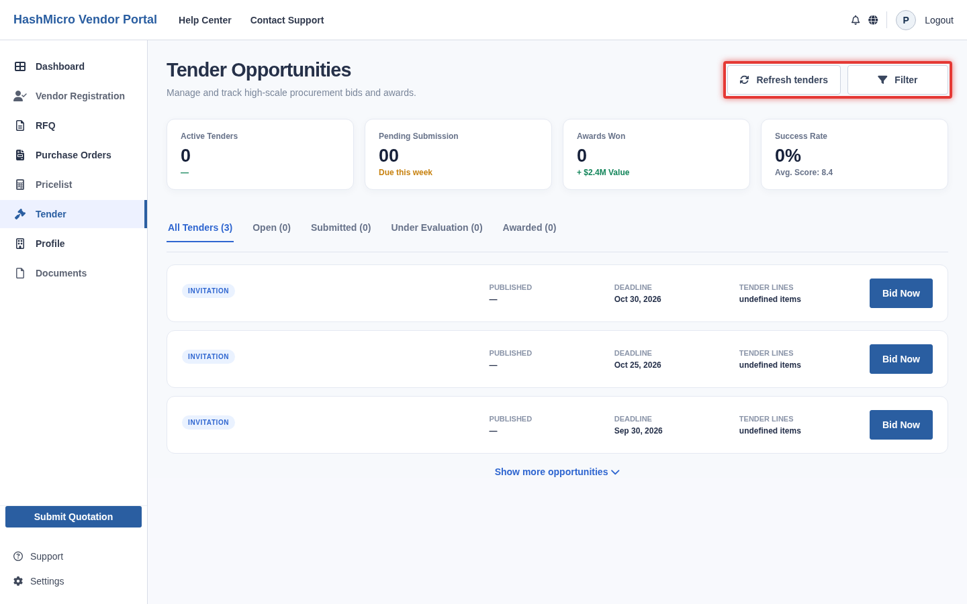The height and width of the screenshot is (604, 967).
Task: Open the Contact Support link
Action: (287, 20)
